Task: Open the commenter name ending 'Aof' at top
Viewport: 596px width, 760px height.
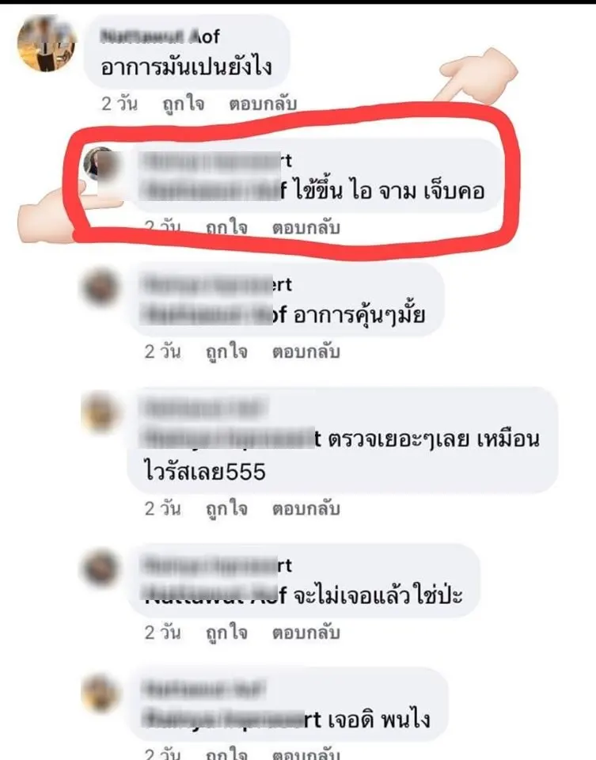Action: tap(160, 36)
